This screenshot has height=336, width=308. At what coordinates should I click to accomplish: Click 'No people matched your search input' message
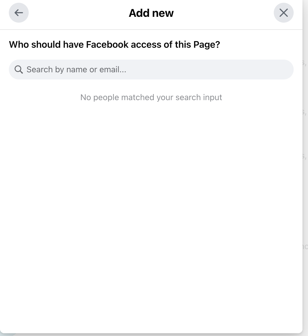151,97
